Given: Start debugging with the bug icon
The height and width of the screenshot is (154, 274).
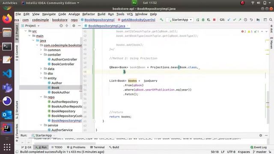Looking at the screenshot, I should pyautogui.click(x=203, y=20).
